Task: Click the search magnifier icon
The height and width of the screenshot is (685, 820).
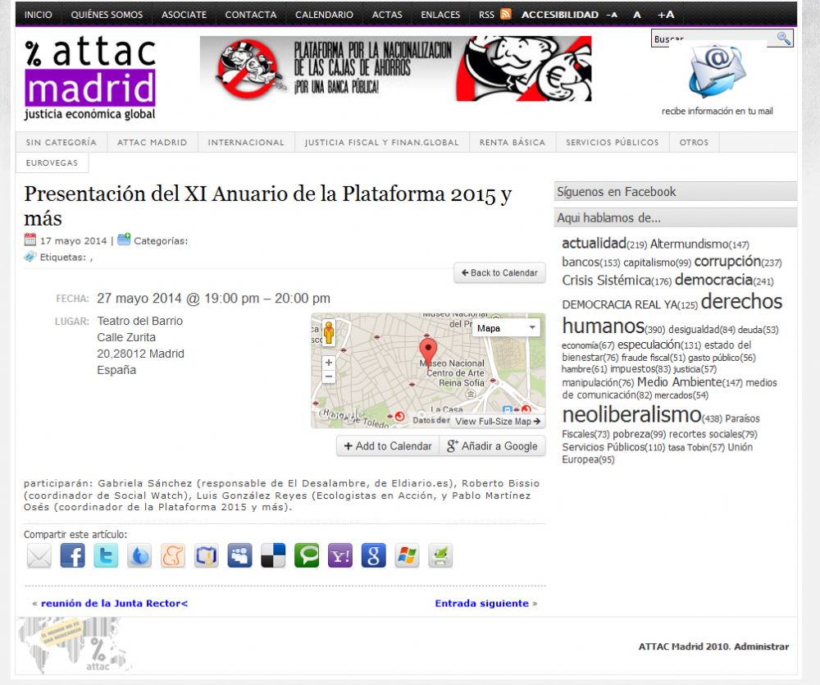Action: [783, 38]
